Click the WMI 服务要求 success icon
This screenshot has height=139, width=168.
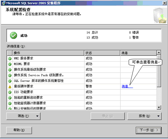pyautogui.click(x=10, y=58)
